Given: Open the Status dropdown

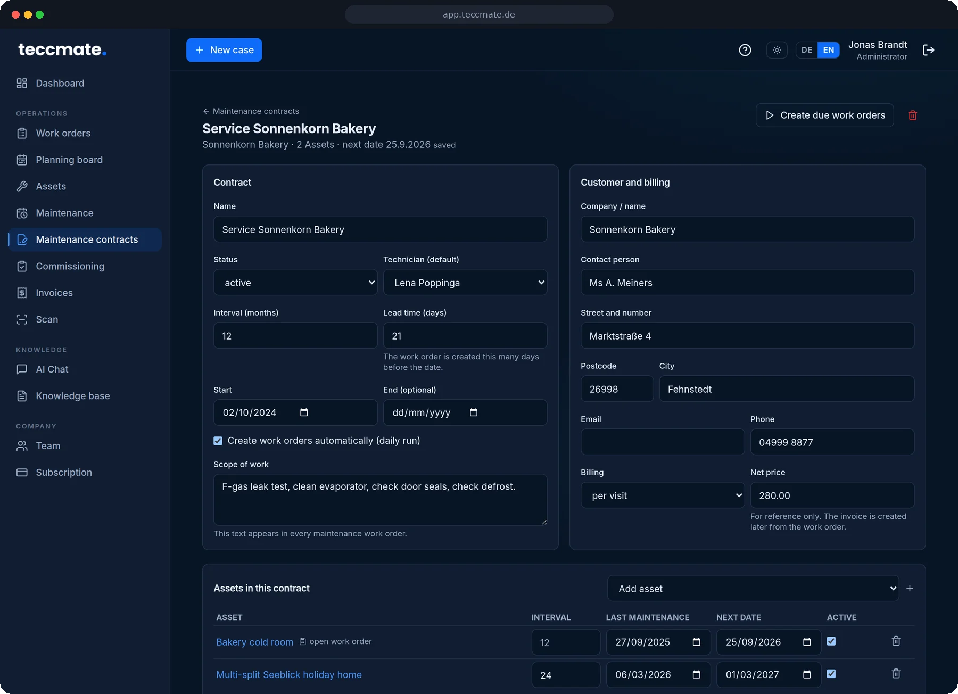Looking at the screenshot, I should (295, 283).
